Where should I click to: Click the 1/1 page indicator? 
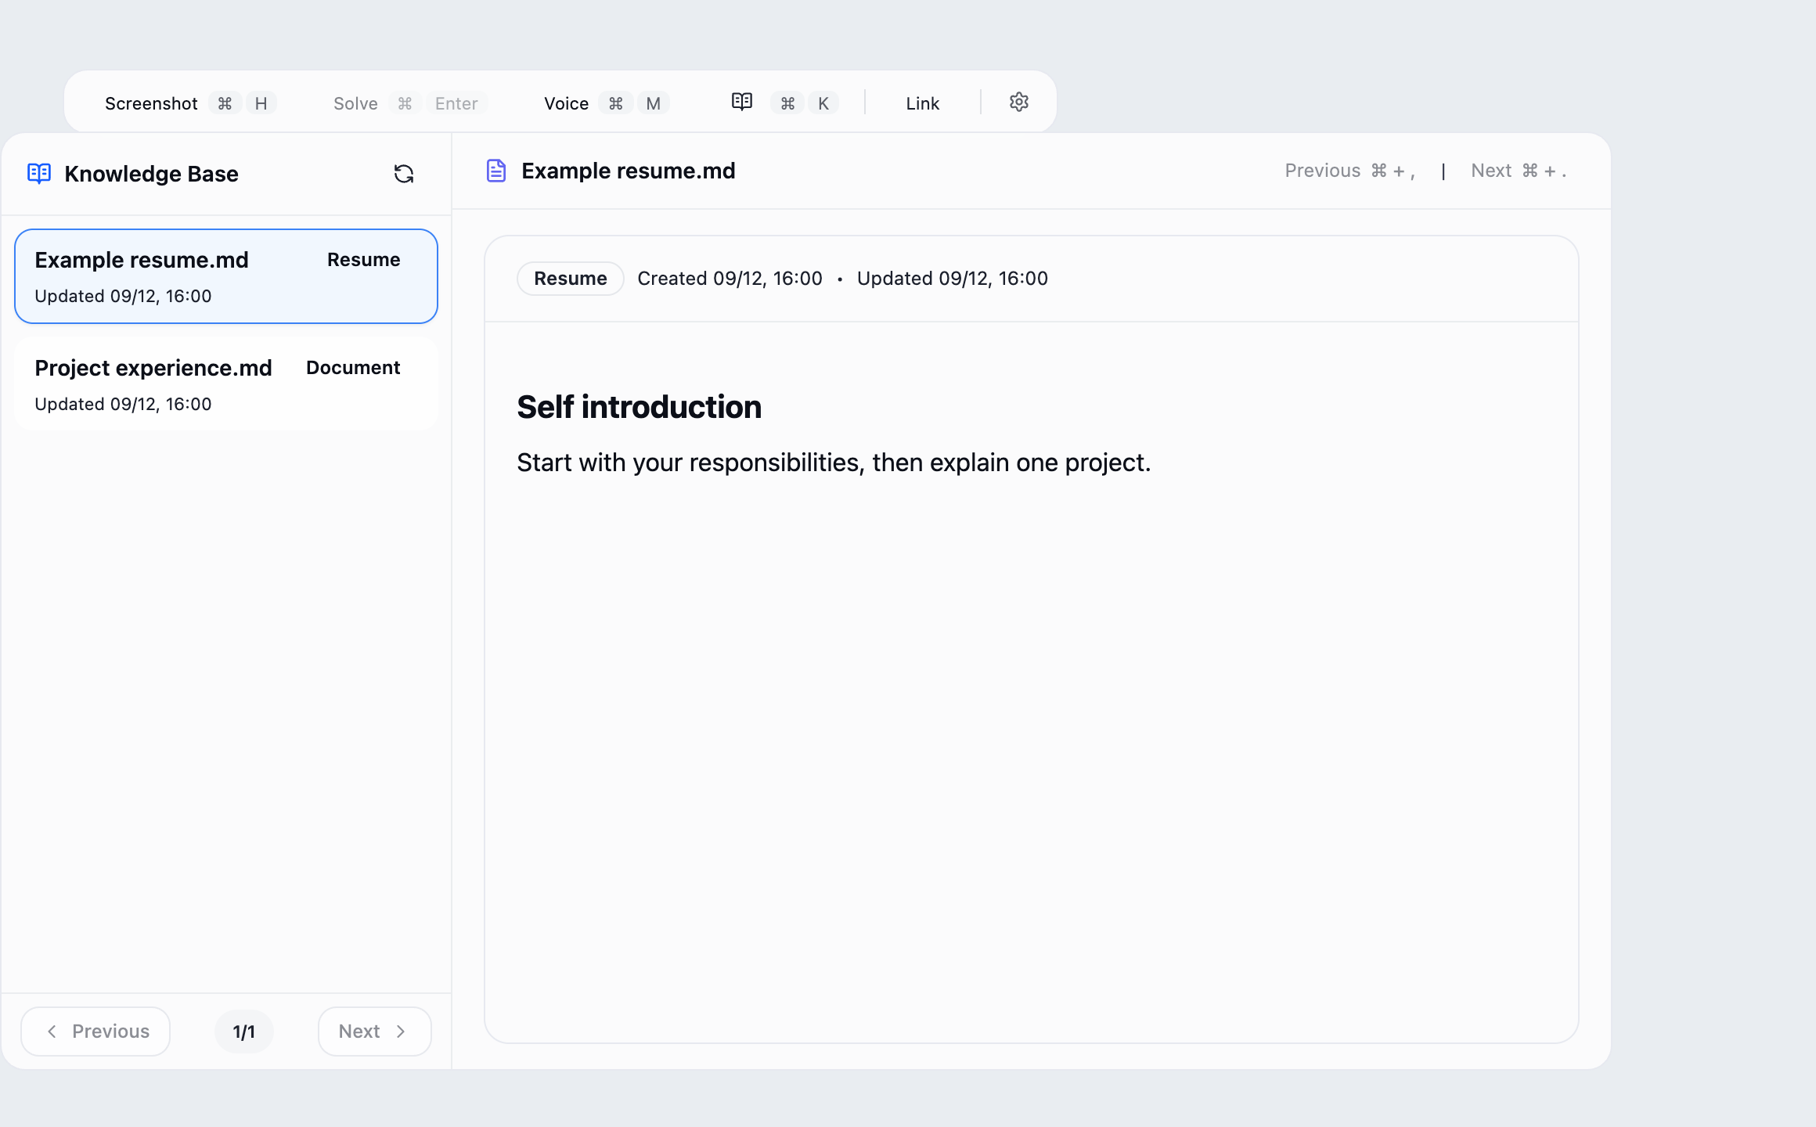tap(244, 1032)
